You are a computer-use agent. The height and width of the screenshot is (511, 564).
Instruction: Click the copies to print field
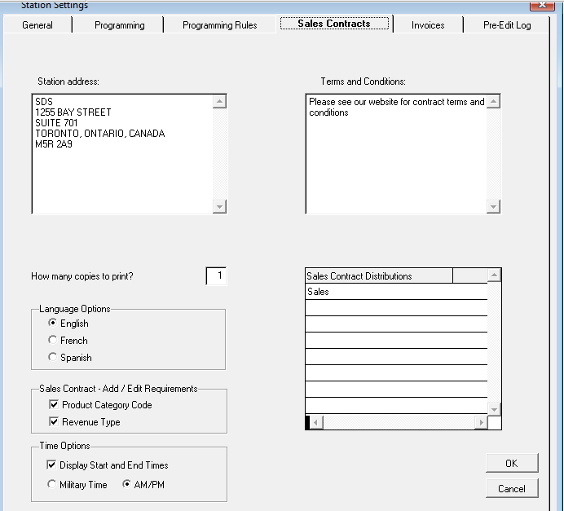pos(216,276)
